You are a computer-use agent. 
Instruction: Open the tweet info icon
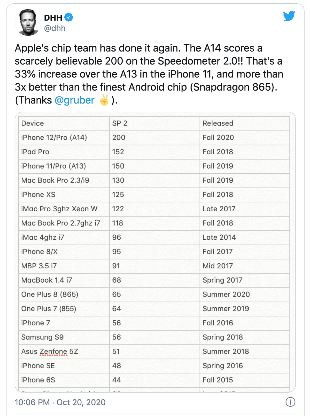[290, 402]
